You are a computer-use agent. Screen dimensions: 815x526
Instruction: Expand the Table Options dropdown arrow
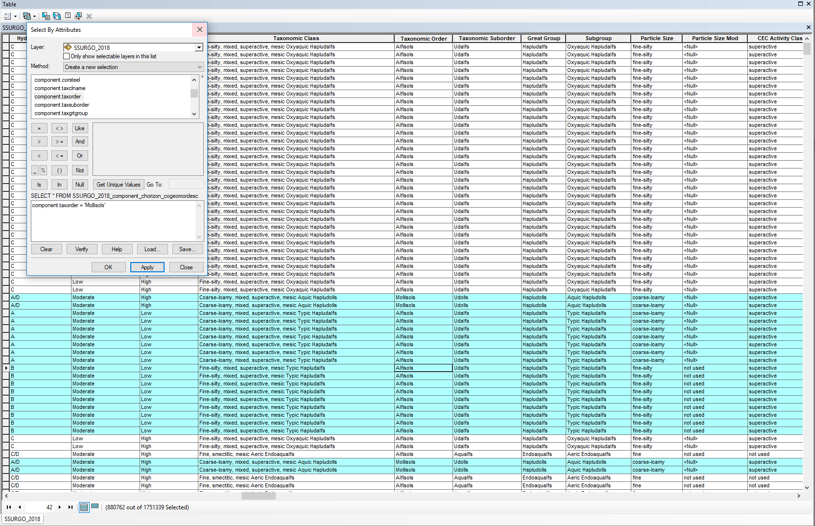[x=15, y=17]
